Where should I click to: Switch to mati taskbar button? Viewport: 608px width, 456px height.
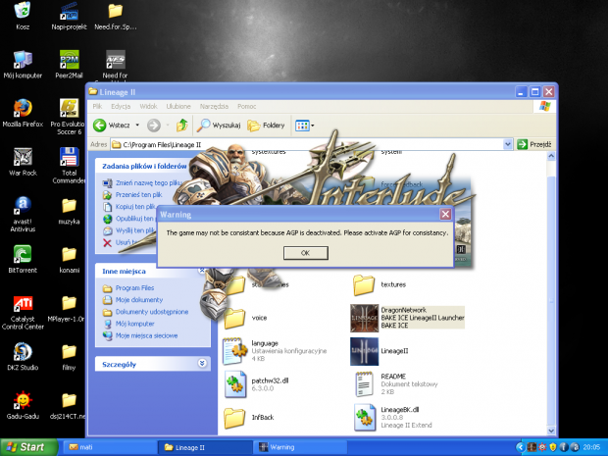[x=110, y=447]
